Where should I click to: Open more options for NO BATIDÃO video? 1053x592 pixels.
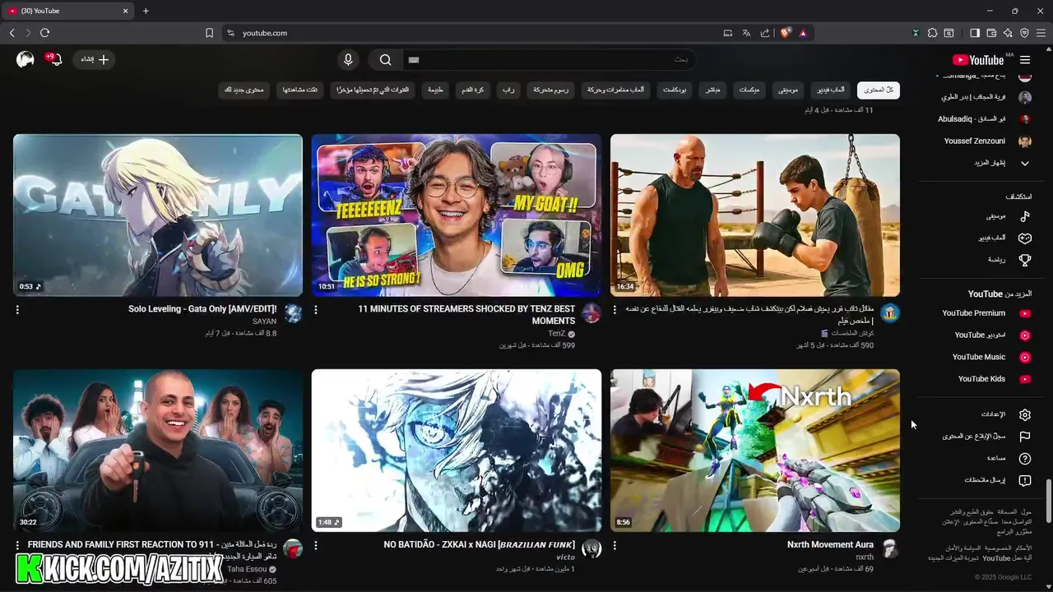316,545
